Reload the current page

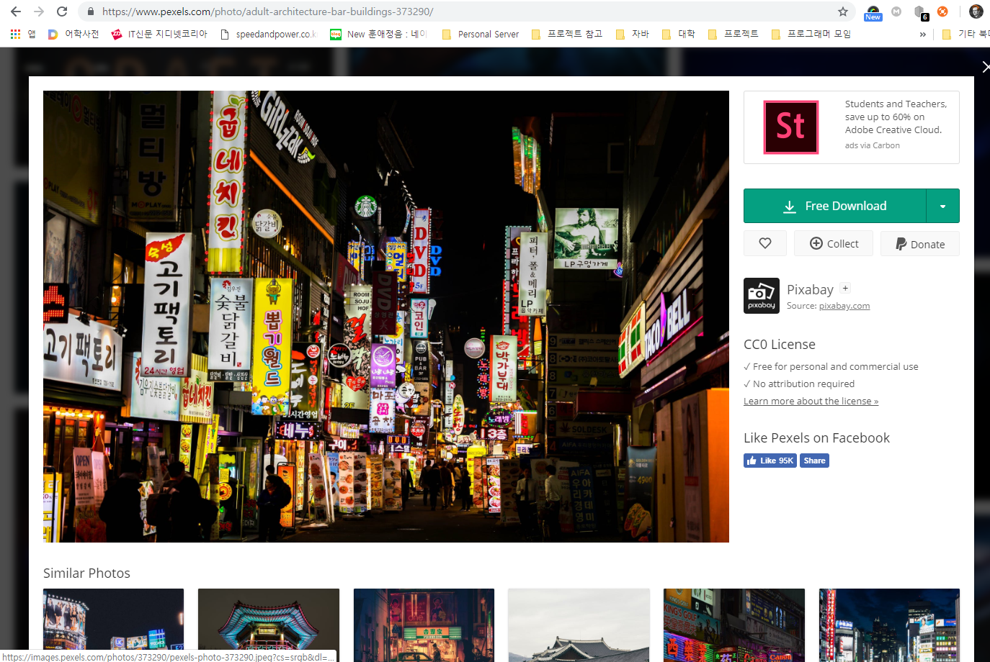(62, 12)
